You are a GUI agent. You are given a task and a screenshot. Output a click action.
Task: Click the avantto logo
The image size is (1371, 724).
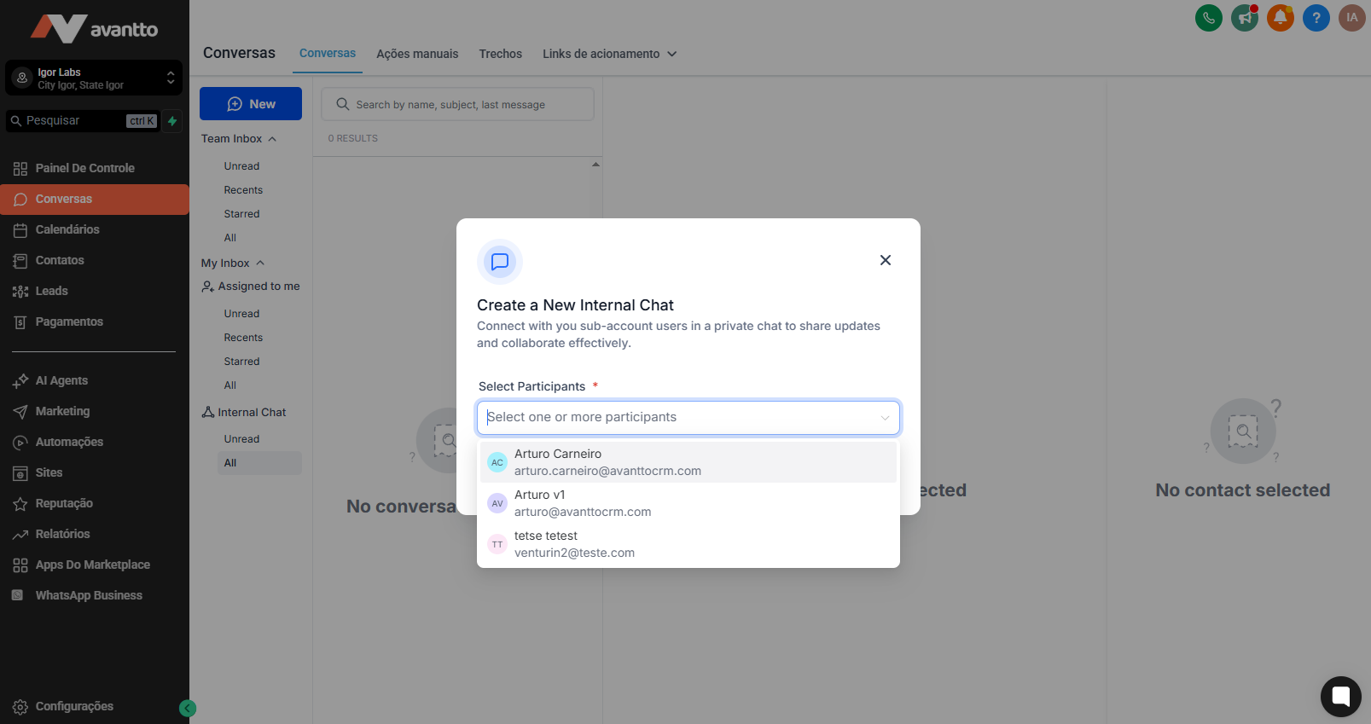(95, 29)
